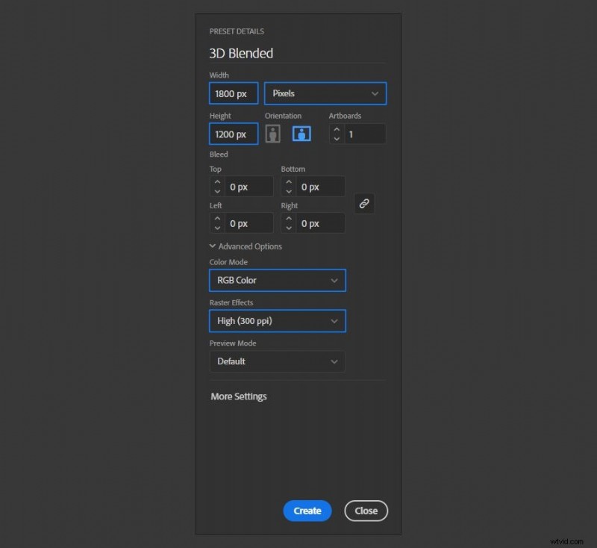Toggle the chain icon to unlink bleed values
The width and height of the screenshot is (597, 548).
[x=364, y=203]
